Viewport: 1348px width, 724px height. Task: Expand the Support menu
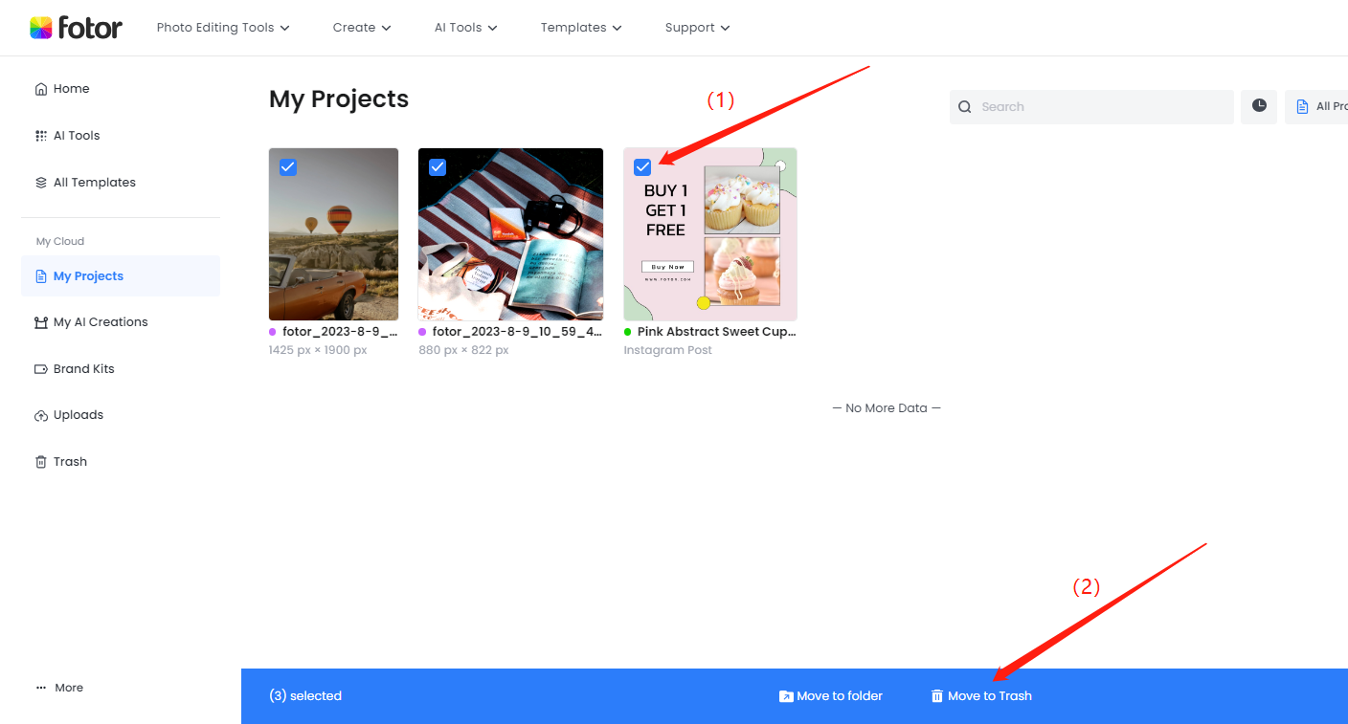(698, 28)
